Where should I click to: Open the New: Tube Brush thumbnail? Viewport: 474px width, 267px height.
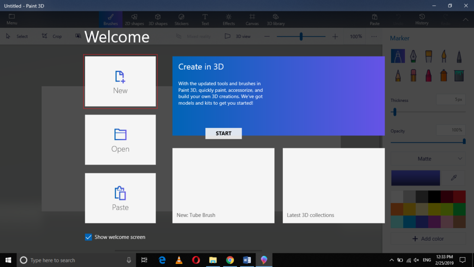[x=224, y=185]
